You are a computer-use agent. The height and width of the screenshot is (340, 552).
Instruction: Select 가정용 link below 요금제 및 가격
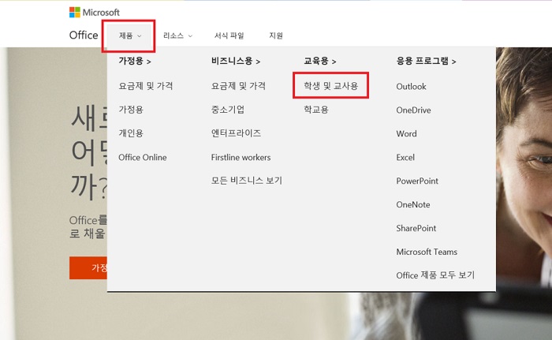(x=131, y=110)
